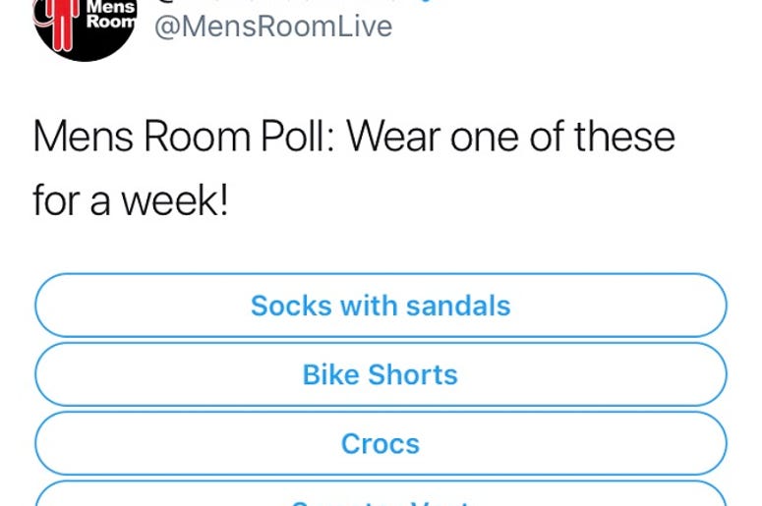Image resolution: width=762 pixels, height=506 pixels.
Task: Click the blue verified badge fragment near the top
Action: [425, 1]
